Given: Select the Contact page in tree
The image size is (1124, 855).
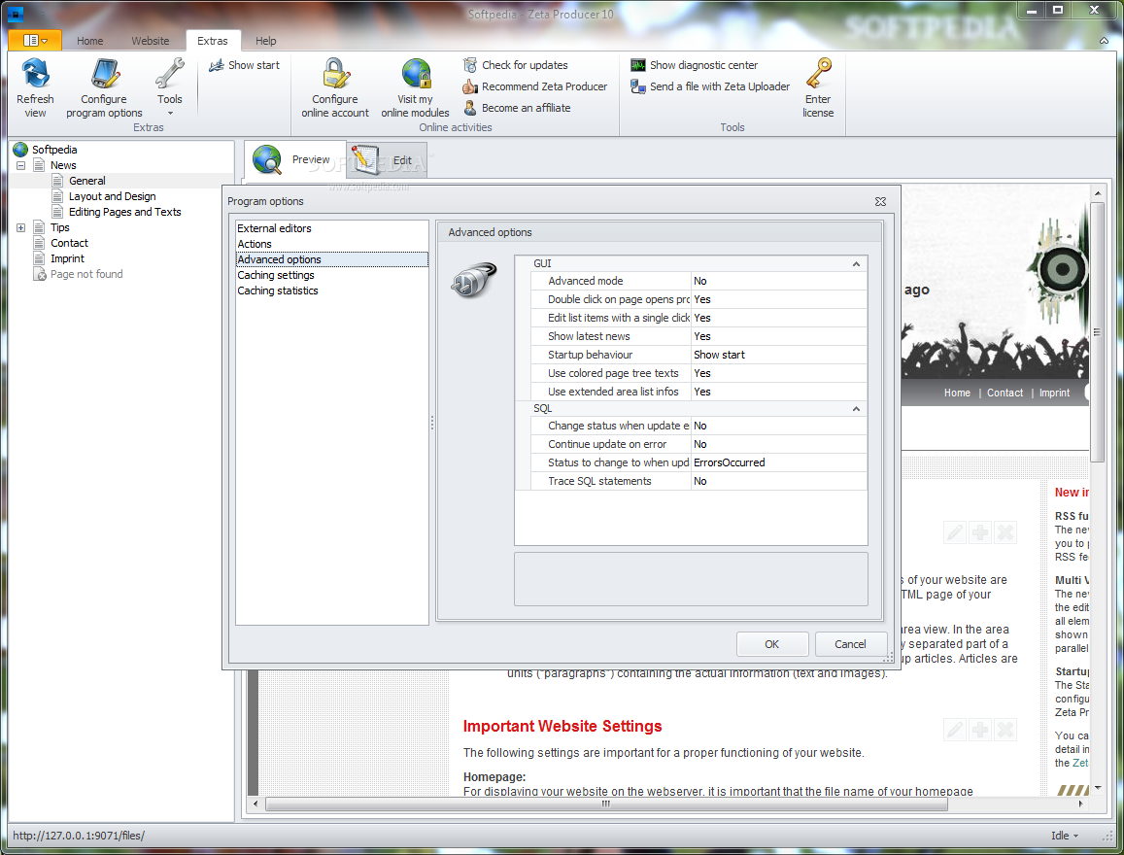Looking at the screenshot, I should pyautogui.click(x=69, y=243).
